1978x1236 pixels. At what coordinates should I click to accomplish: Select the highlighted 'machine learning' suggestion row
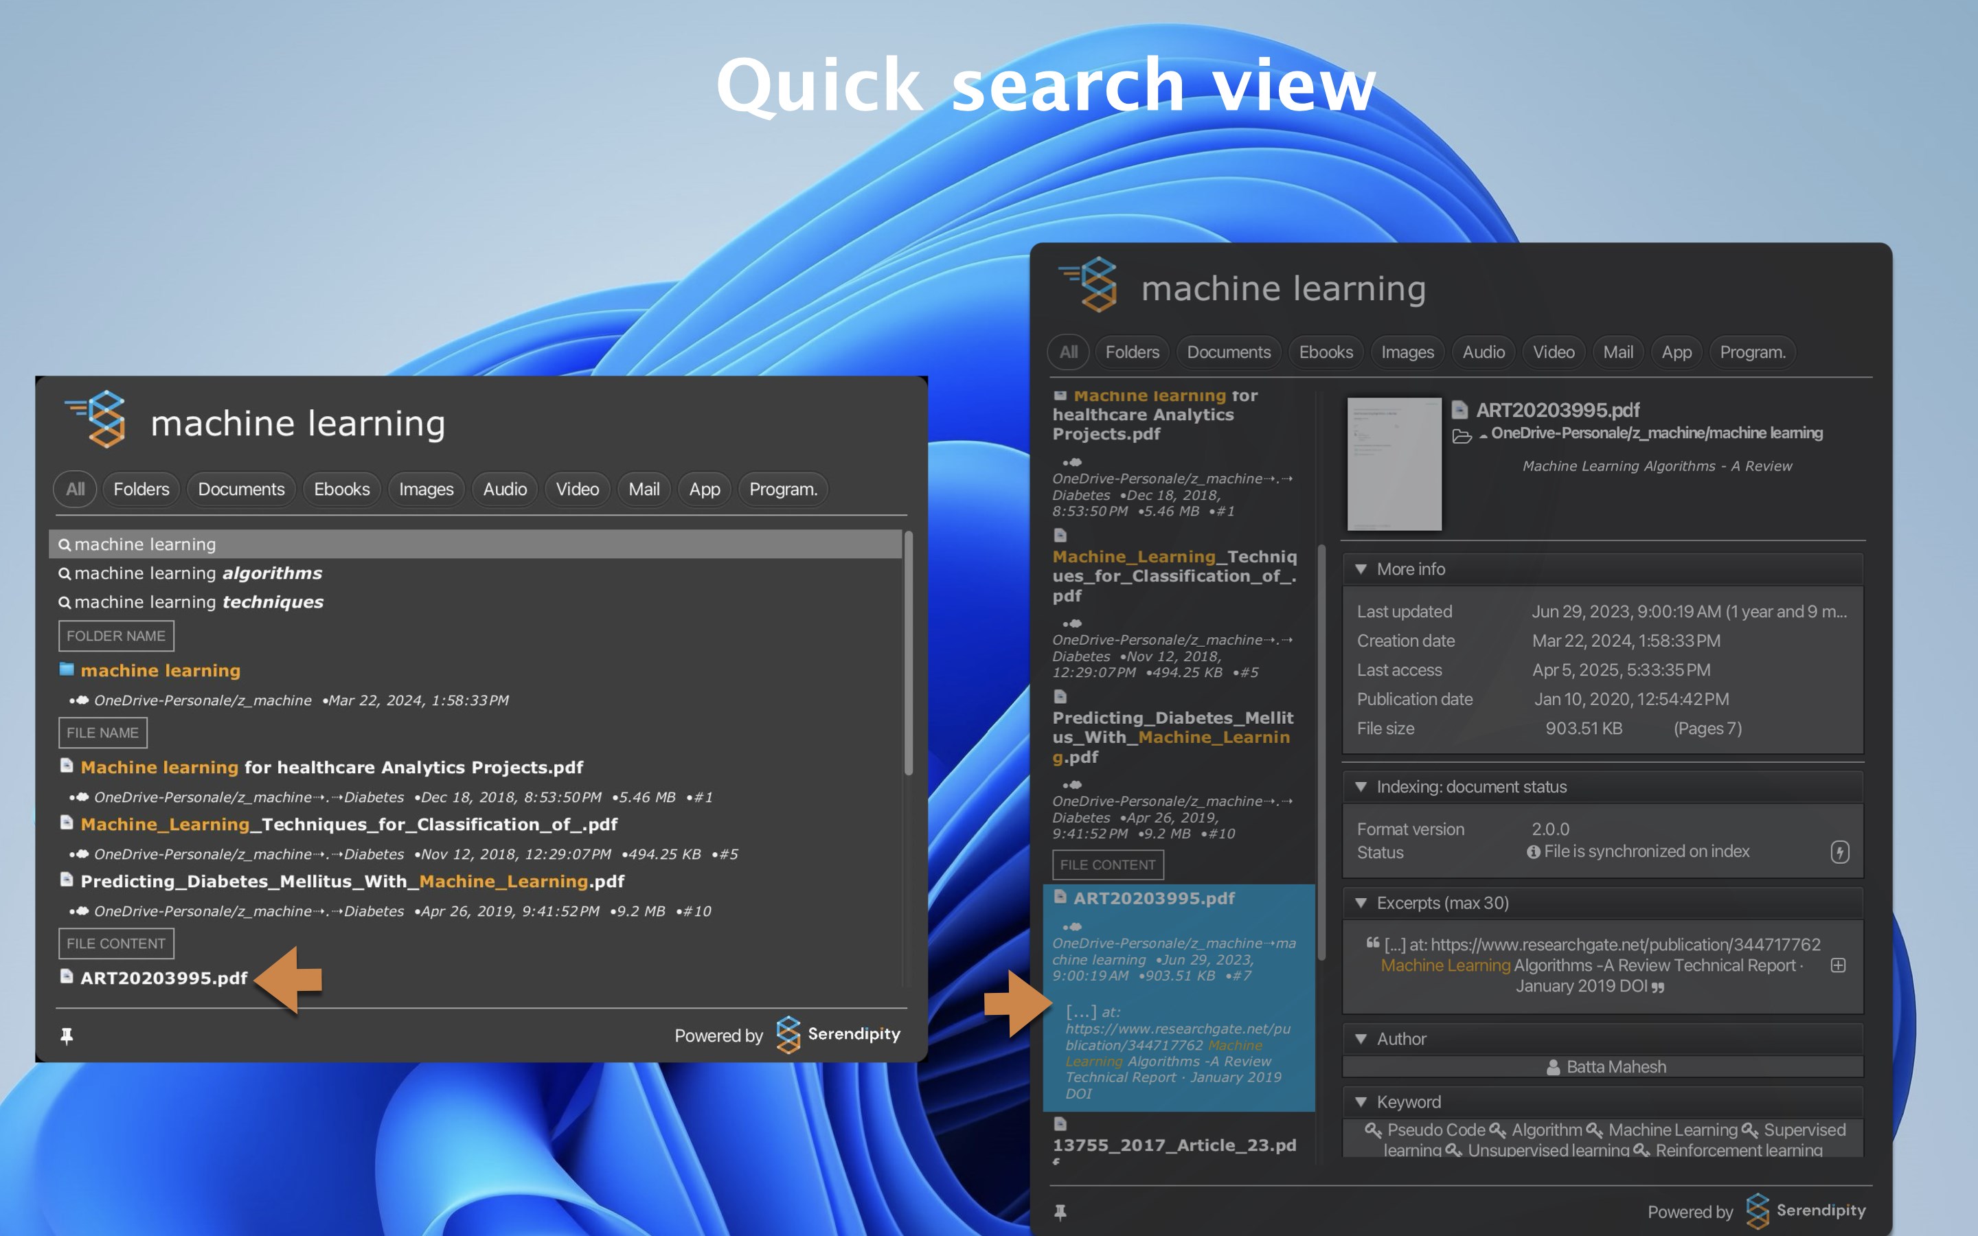point(476,545)
